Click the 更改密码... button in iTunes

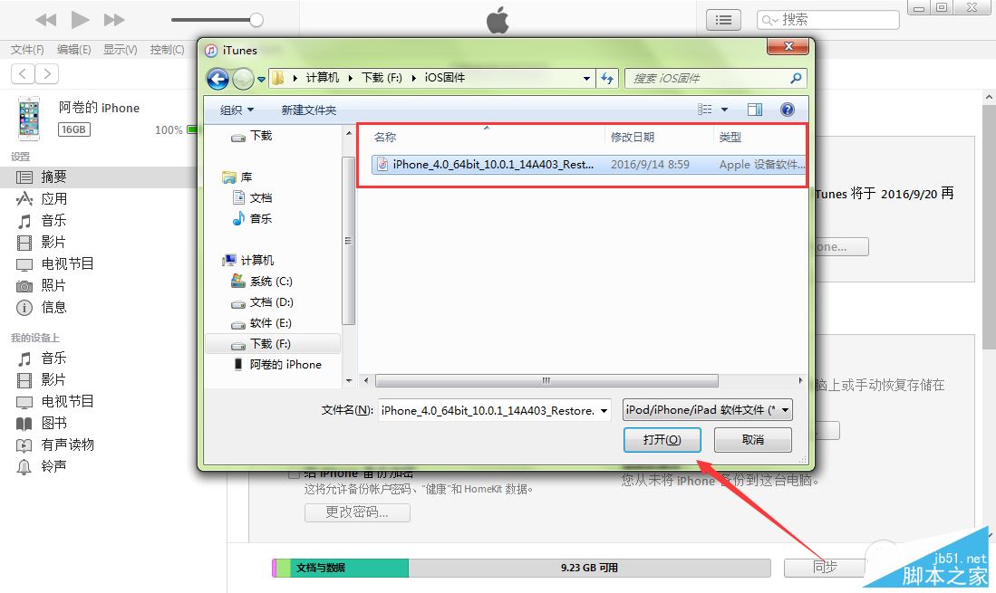click(357, 512)
